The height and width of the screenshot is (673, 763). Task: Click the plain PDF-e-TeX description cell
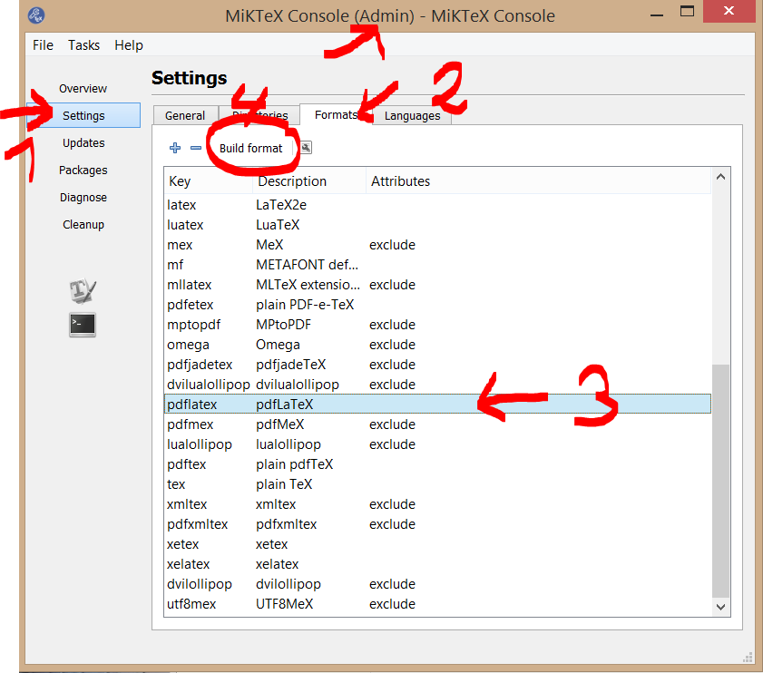305,305
